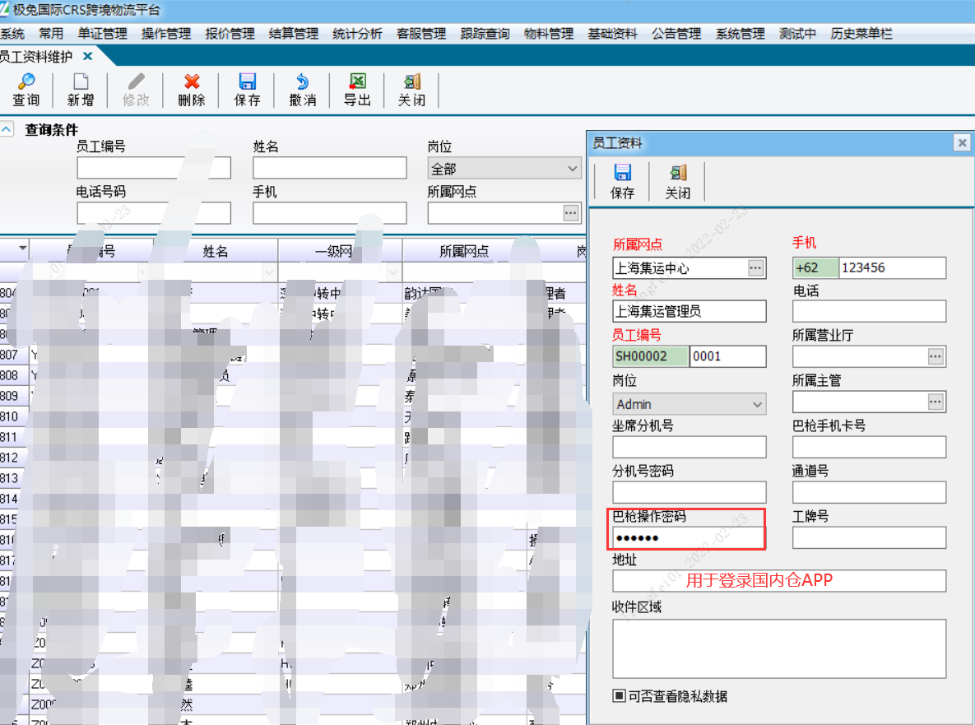Open the 常用 menu
Screen dimensions: 975x725
coord(51,34)
